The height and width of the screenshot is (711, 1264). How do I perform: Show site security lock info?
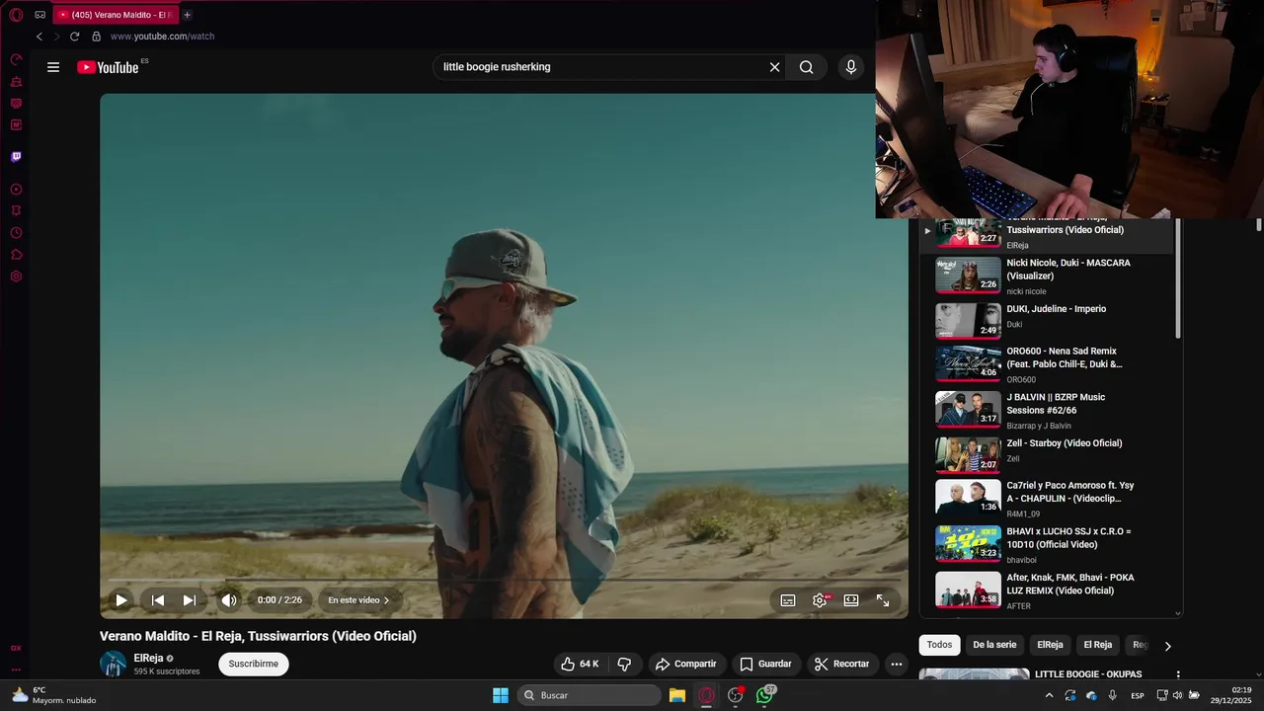coord(96,37)
